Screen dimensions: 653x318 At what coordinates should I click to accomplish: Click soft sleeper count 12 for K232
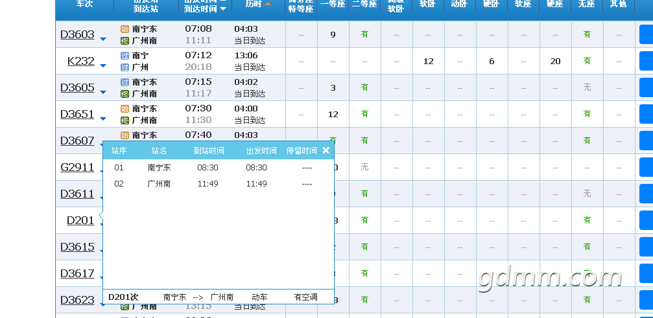point(429,61)
